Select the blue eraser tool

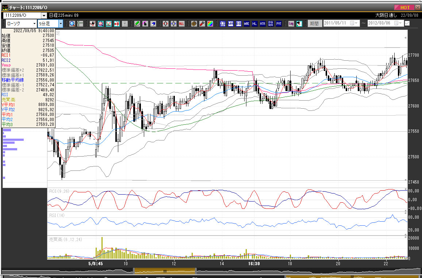[x=153, y=24]
